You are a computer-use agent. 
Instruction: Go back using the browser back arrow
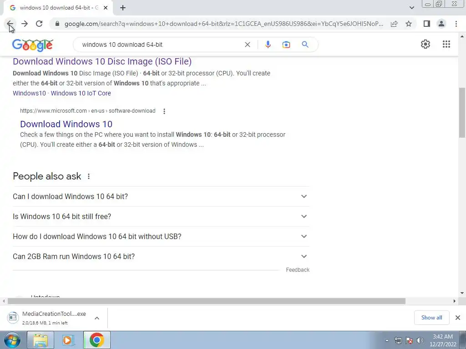[x=10, y=24]
